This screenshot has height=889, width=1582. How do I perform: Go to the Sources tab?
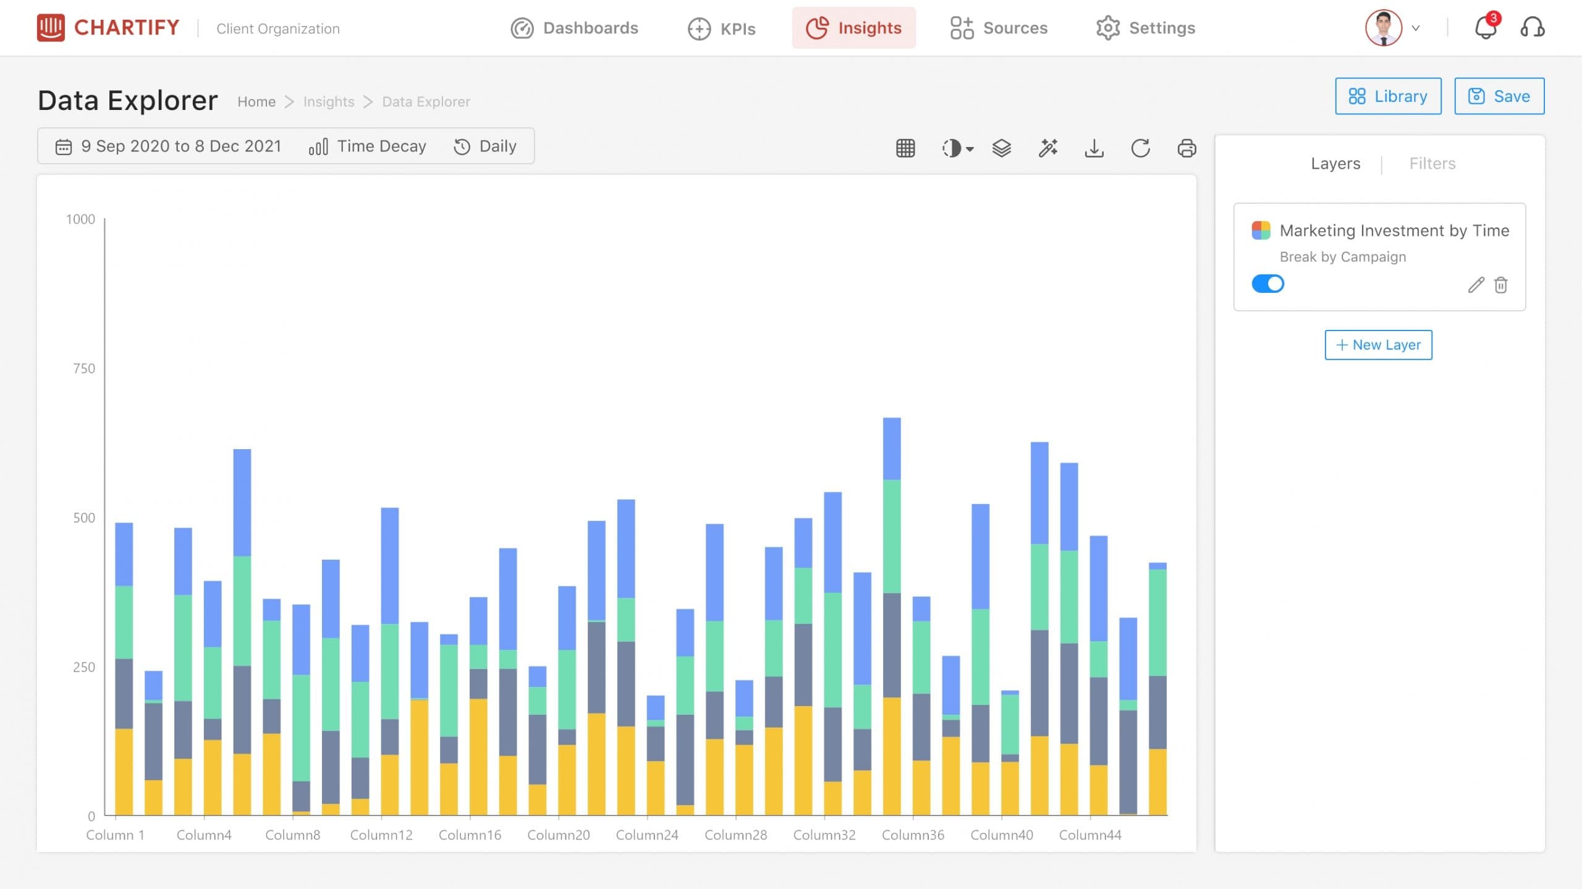(x=999, y=28)
